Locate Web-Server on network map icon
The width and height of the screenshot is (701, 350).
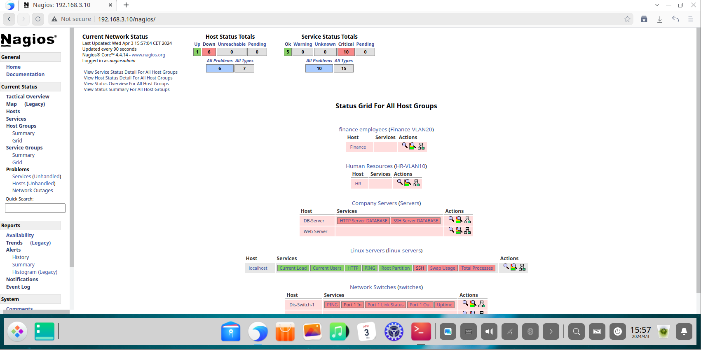pyautogui.click(x=467, y=231)
